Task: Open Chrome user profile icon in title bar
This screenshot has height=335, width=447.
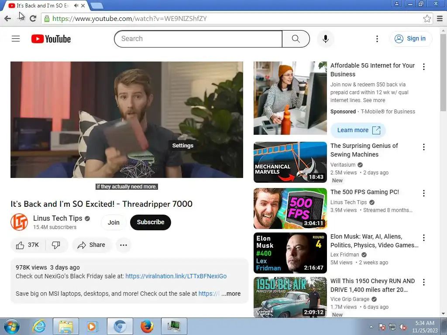Action: click(396, 3)
